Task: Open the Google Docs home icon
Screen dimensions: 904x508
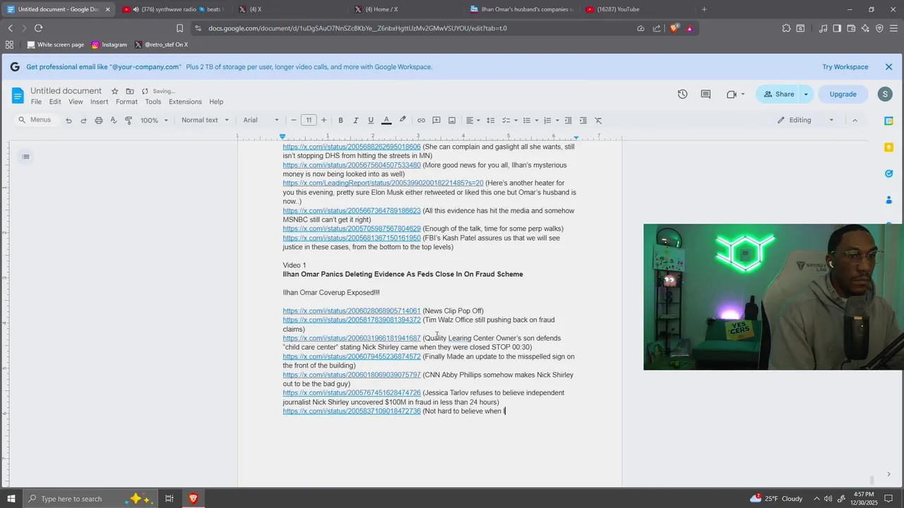Action: (x=18, y=95)
